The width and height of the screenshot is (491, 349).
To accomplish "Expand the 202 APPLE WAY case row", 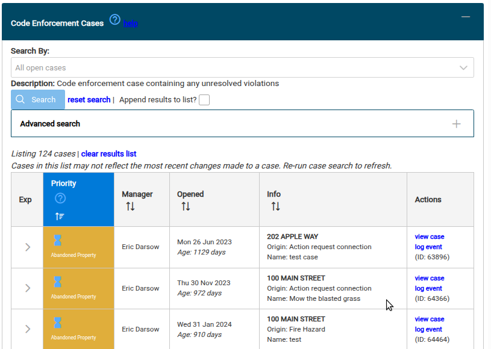I will coord(28,247).
